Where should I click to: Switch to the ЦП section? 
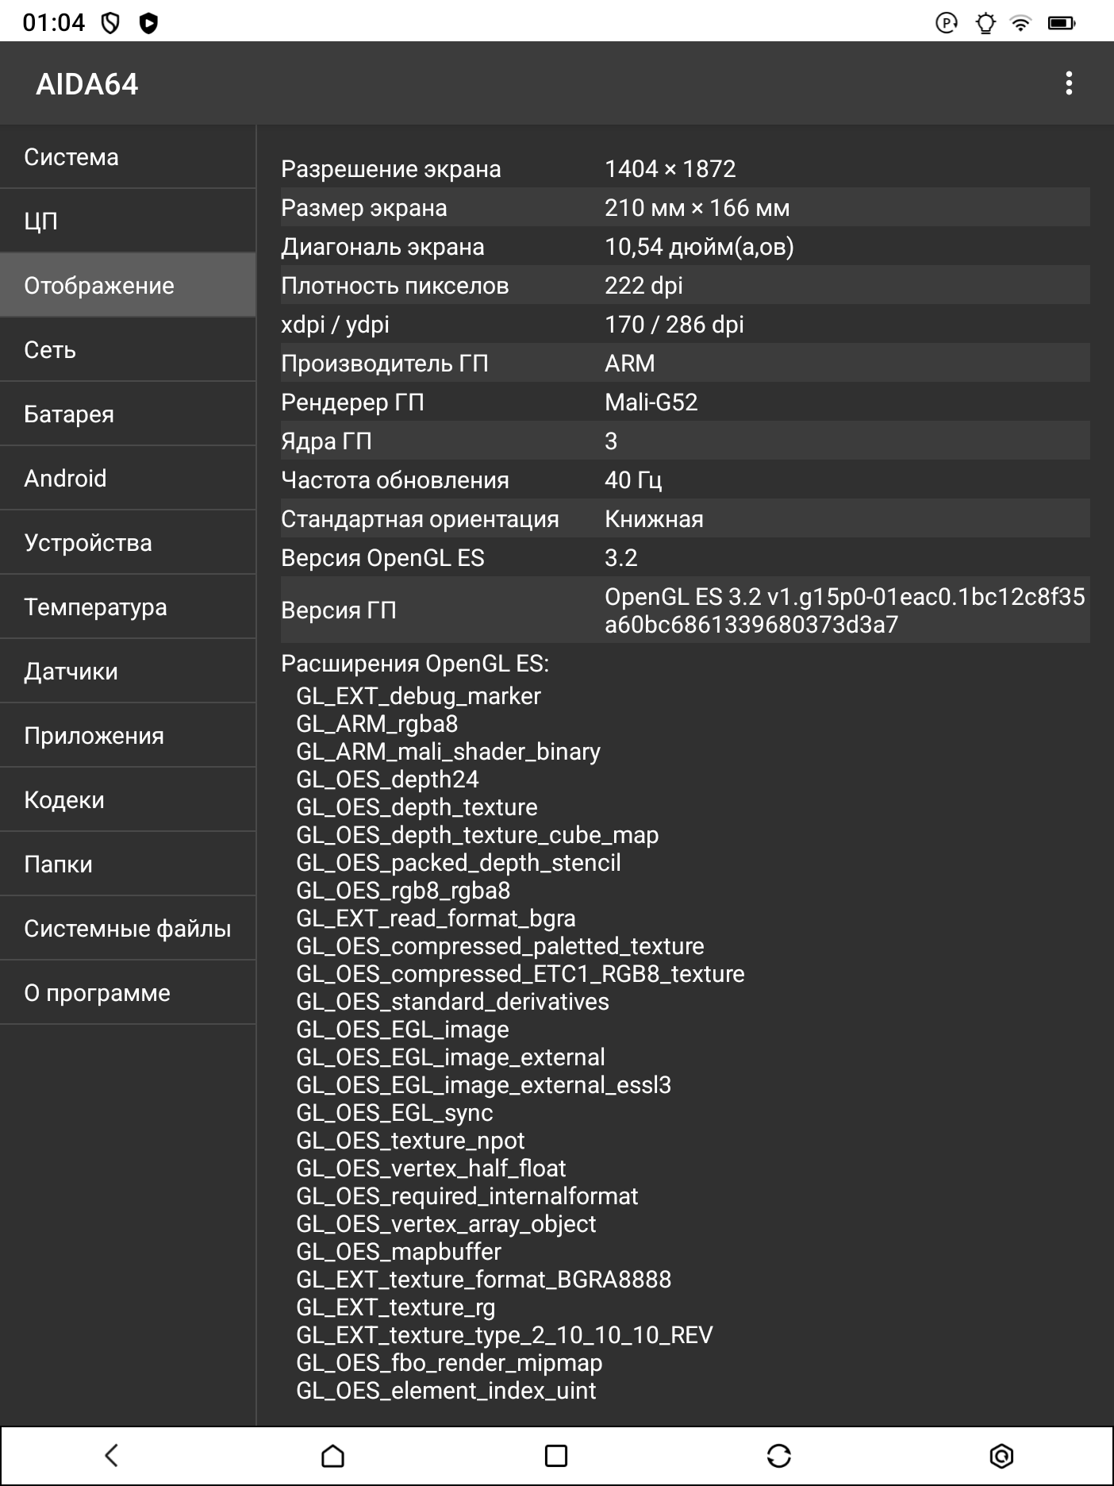tap(128, 221)
